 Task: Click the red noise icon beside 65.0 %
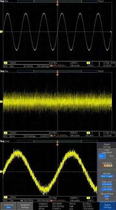[102, 166]
